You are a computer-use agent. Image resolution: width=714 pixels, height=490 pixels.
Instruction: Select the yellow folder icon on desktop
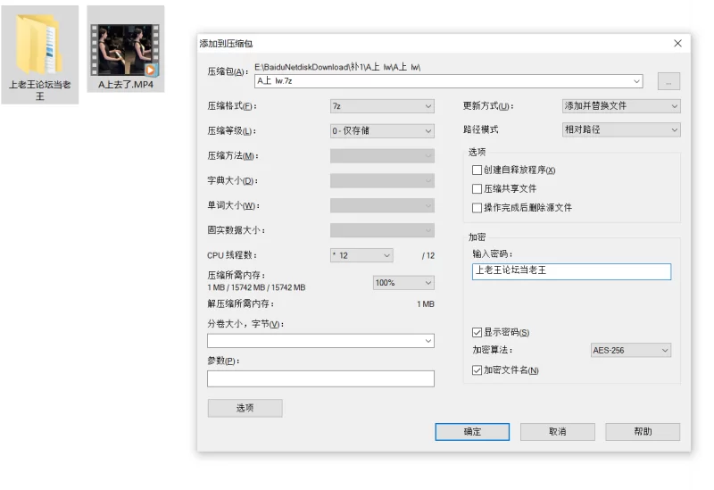pos(39,45)
